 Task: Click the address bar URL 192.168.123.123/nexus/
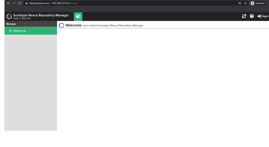pyautogui.click(x=65, y=3)
